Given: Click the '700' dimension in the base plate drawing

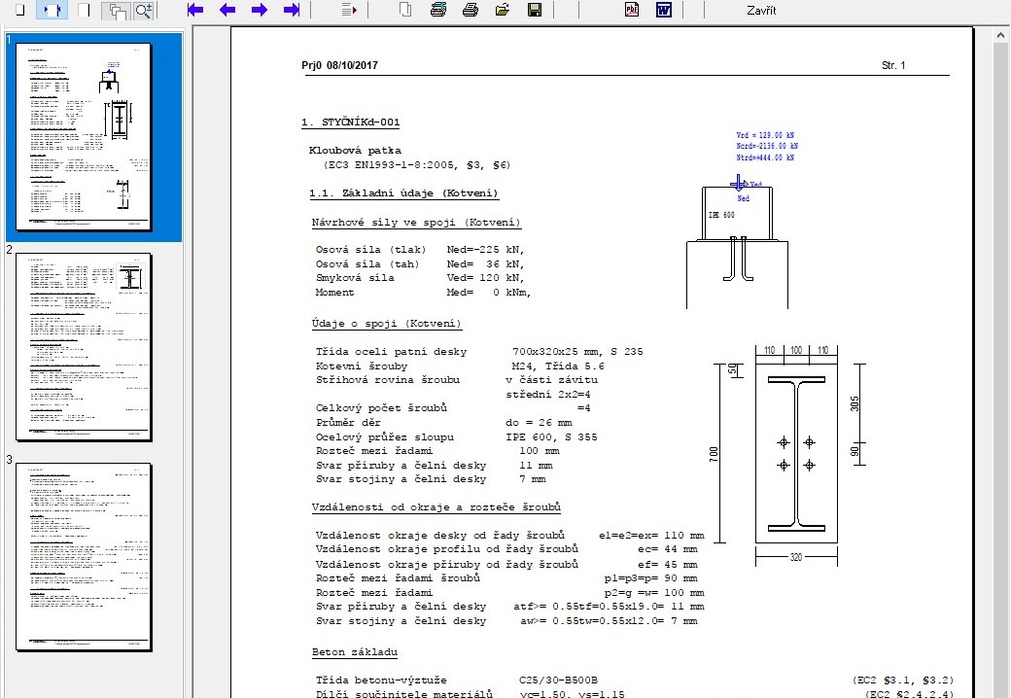Looking at the screenshot, I should (714, 454).
